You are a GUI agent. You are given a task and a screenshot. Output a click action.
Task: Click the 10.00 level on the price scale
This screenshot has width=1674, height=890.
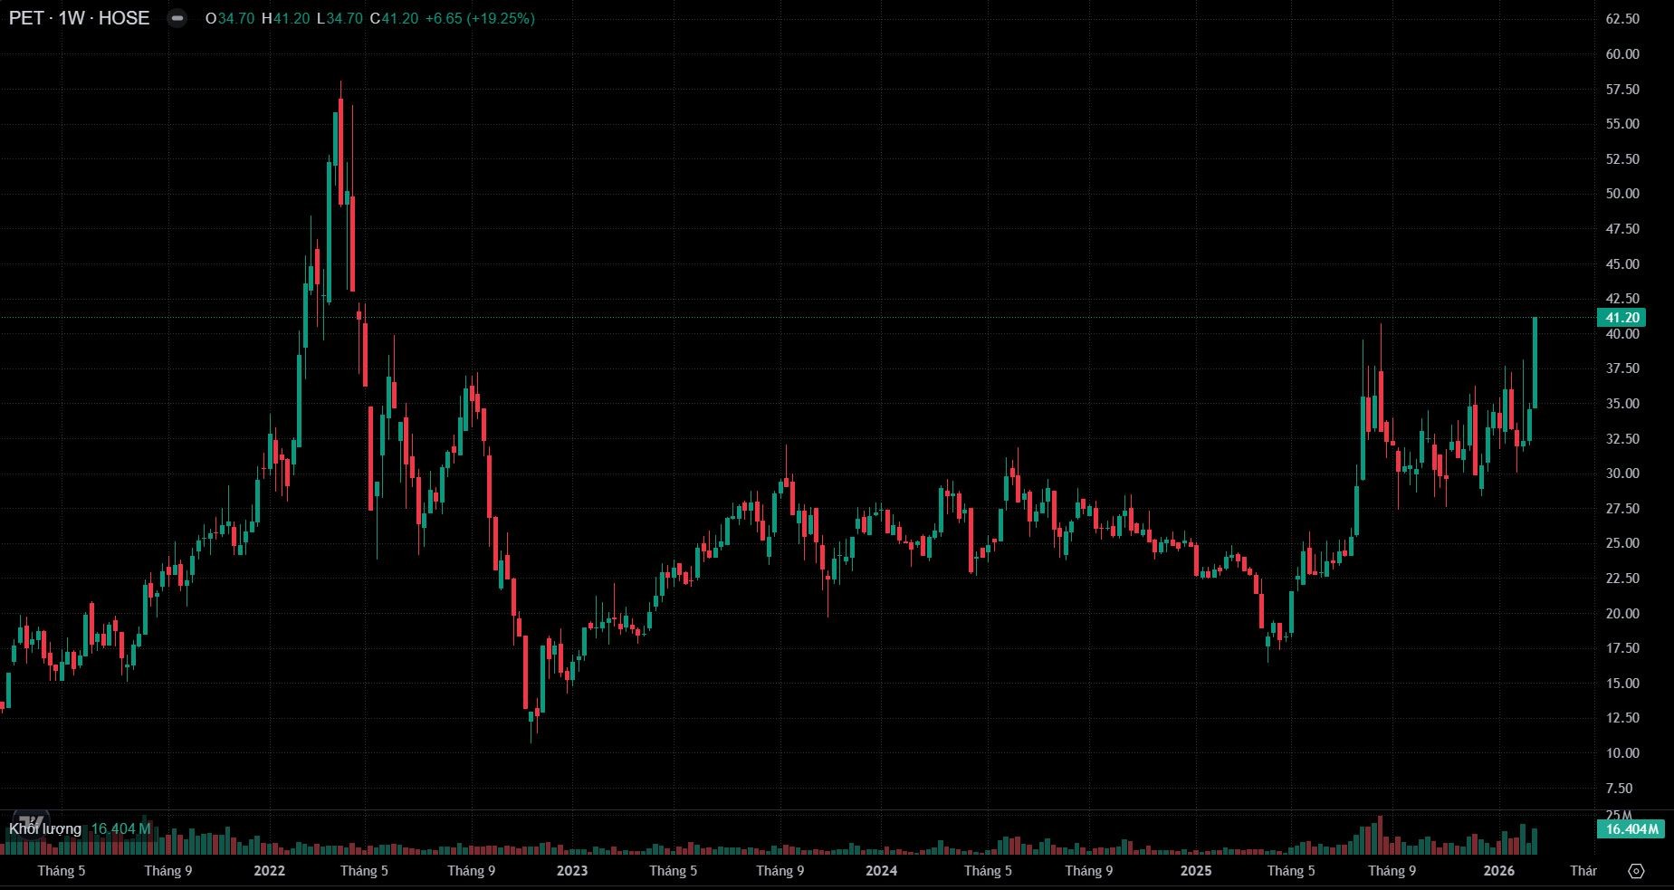pyautogui.click(x=1622, y=753)
